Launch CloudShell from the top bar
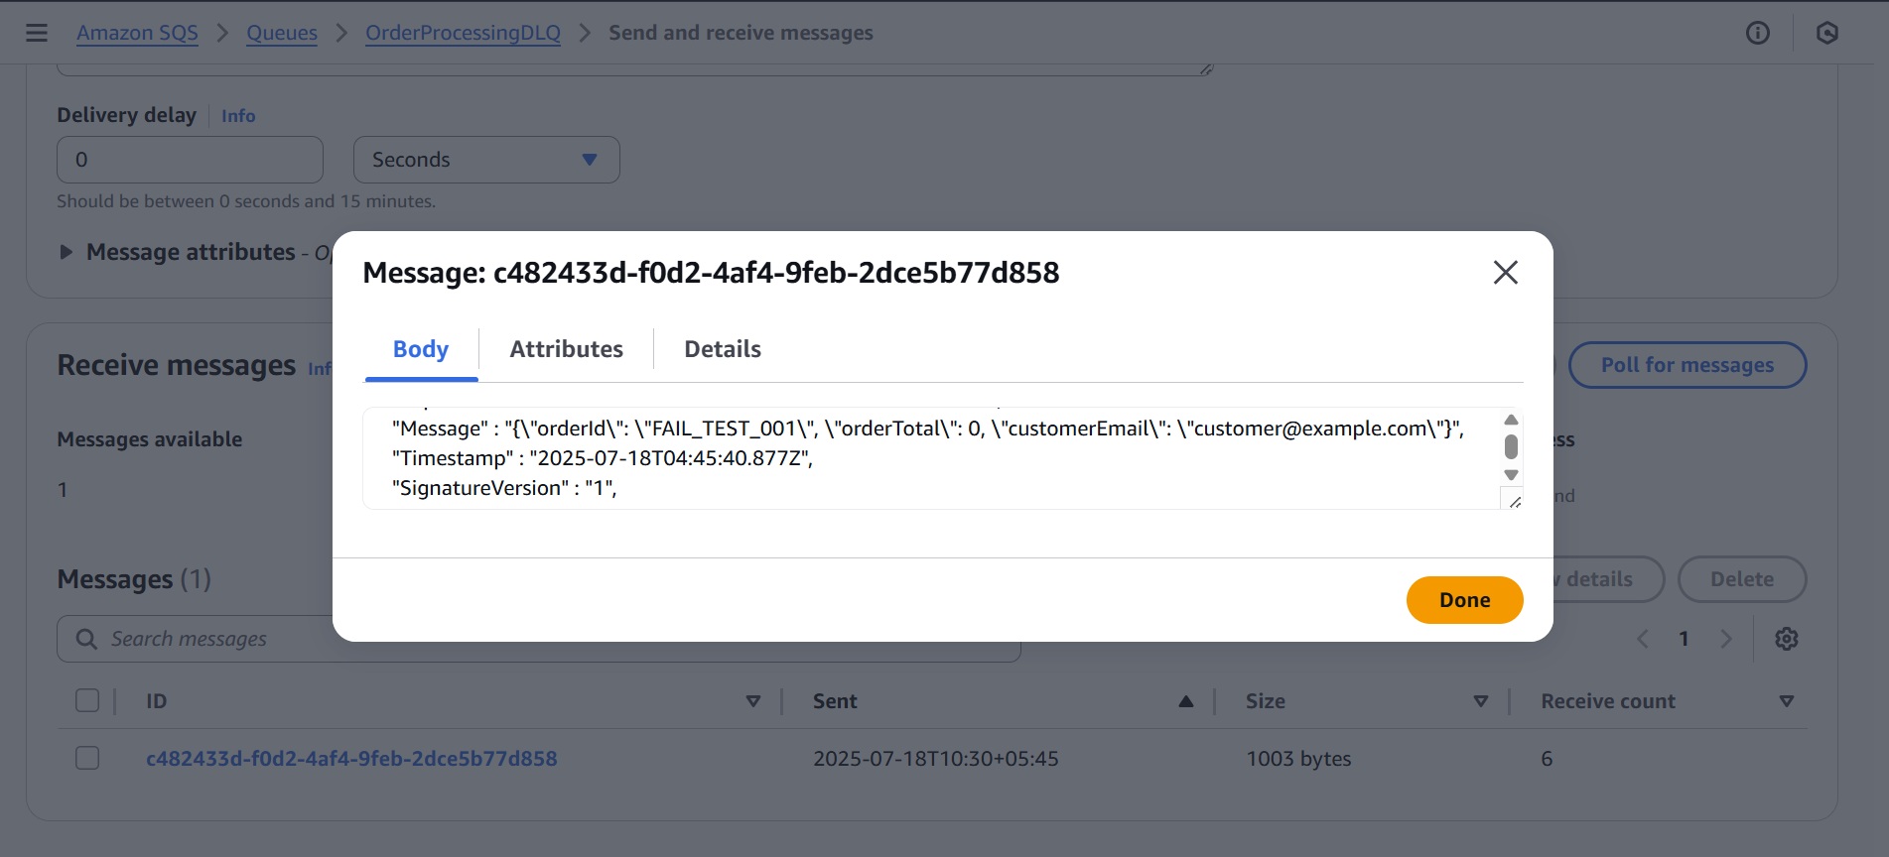Image resolution: width=1889 pixels, height=857 pixels. pyautogui.click(x=1829, y=33)
